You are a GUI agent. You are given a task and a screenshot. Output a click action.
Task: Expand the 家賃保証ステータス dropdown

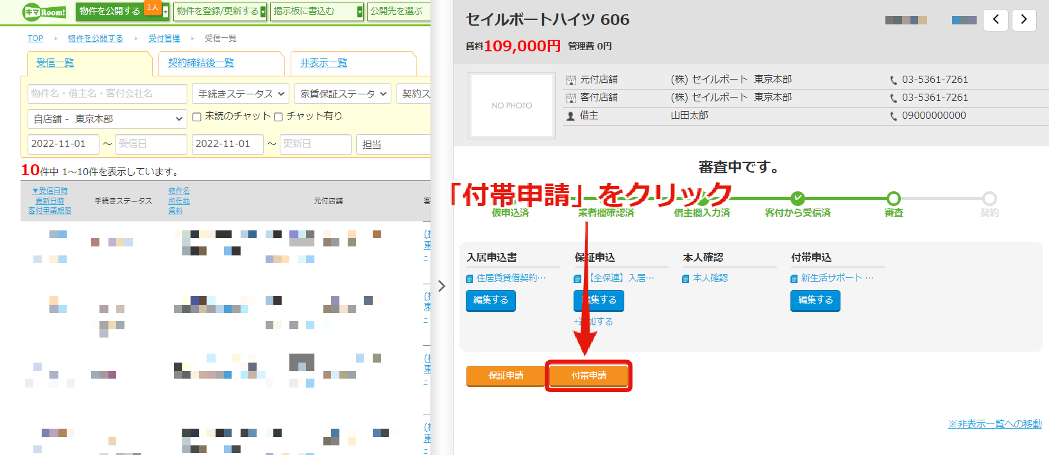[343, 94]
